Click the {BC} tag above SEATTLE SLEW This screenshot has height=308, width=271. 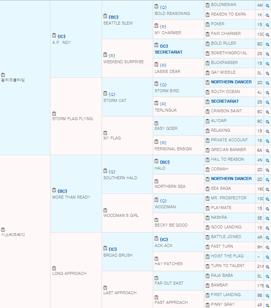(x=113, y=17)
